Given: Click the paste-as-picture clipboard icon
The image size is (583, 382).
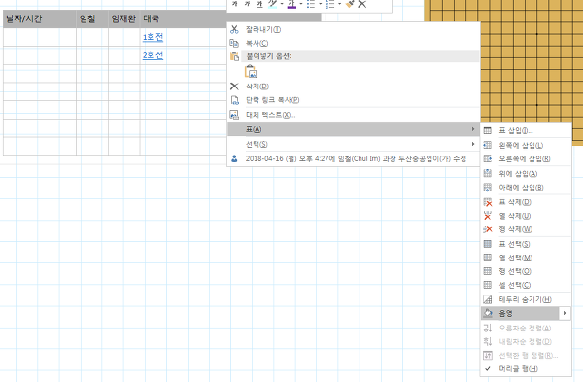Looking at the screenshot, I should [251, 71].
